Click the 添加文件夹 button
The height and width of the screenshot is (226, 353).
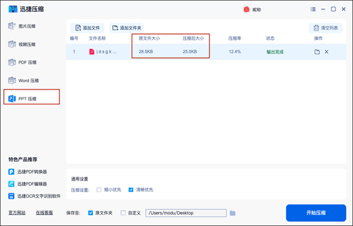[127, 28]
